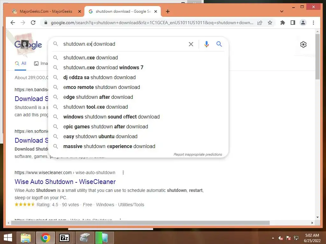Image resolution: width=326 pixels, height=244 pixels.
Task: Close the MajorGeeks tab
Action: coord(79,11)
